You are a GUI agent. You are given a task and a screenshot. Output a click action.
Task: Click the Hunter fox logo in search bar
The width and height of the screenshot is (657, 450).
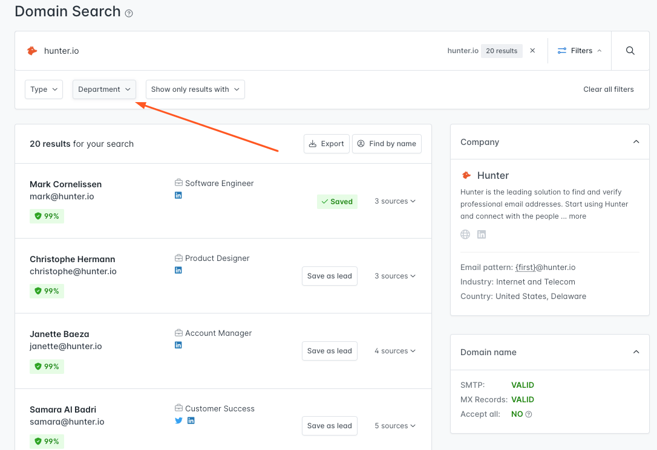[32, 51]
